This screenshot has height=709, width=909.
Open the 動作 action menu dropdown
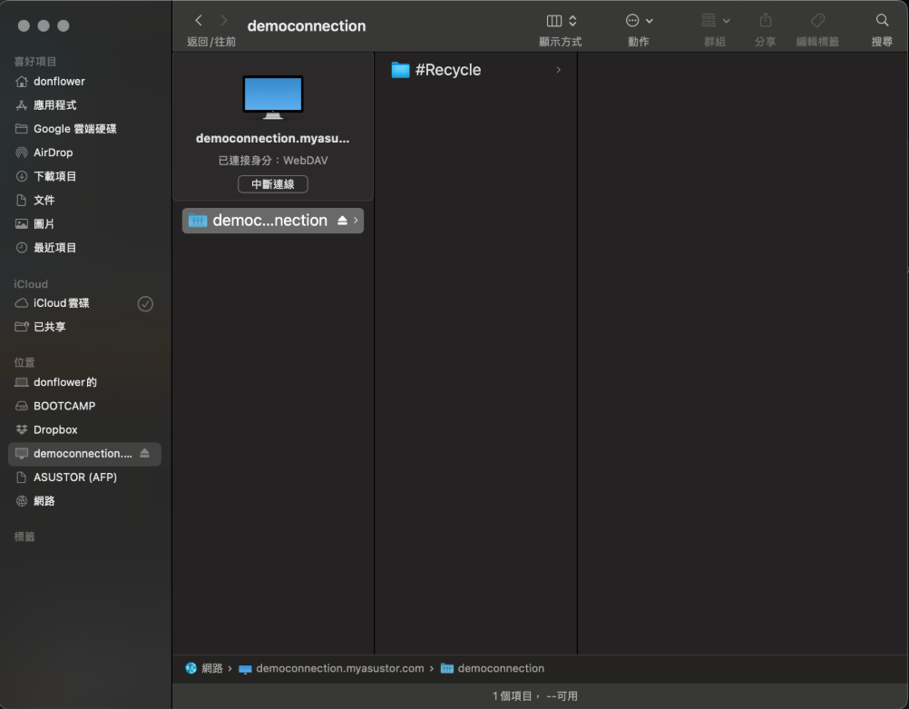[x=639, y=20]
